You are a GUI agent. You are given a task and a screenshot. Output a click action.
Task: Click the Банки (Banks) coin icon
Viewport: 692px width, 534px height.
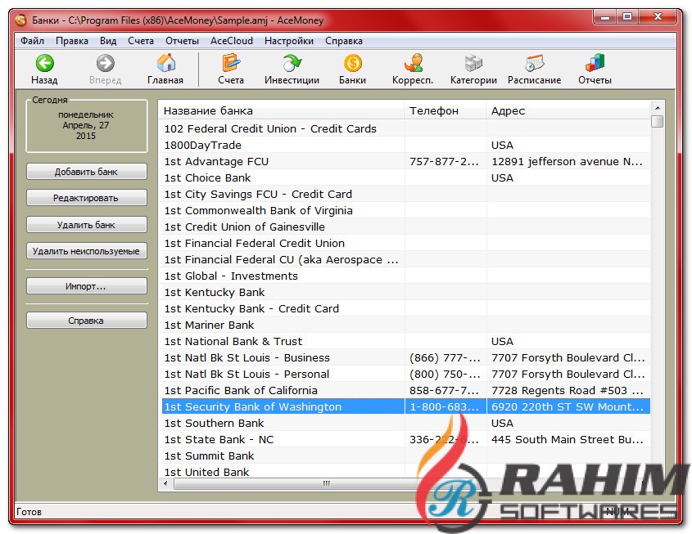pos(352,64)
